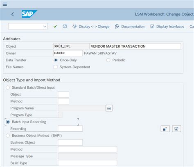Select Standard Batch/Direct Input option
Screen dimensions: 194x167
8,87
